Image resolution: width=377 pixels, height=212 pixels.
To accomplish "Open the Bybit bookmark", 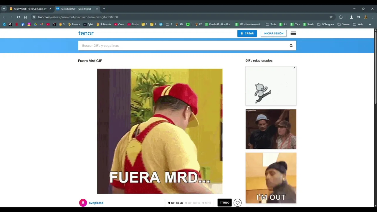I will (88, 24).
